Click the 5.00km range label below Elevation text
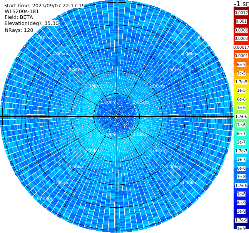 44,38
